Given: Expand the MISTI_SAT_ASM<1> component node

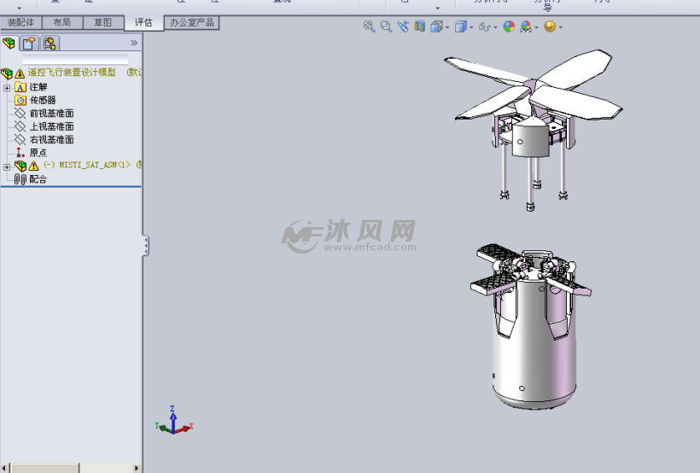Looking at the screenshot, I should 7,167.
